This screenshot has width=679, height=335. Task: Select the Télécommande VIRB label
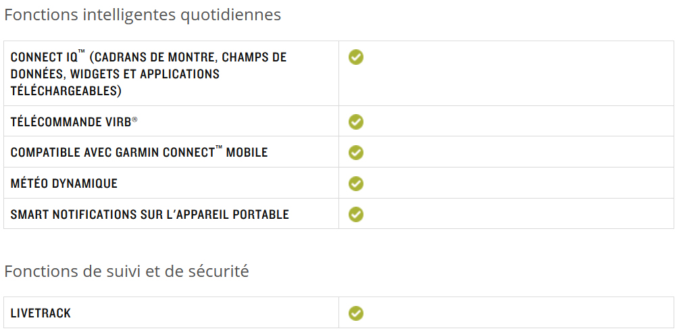74,122
